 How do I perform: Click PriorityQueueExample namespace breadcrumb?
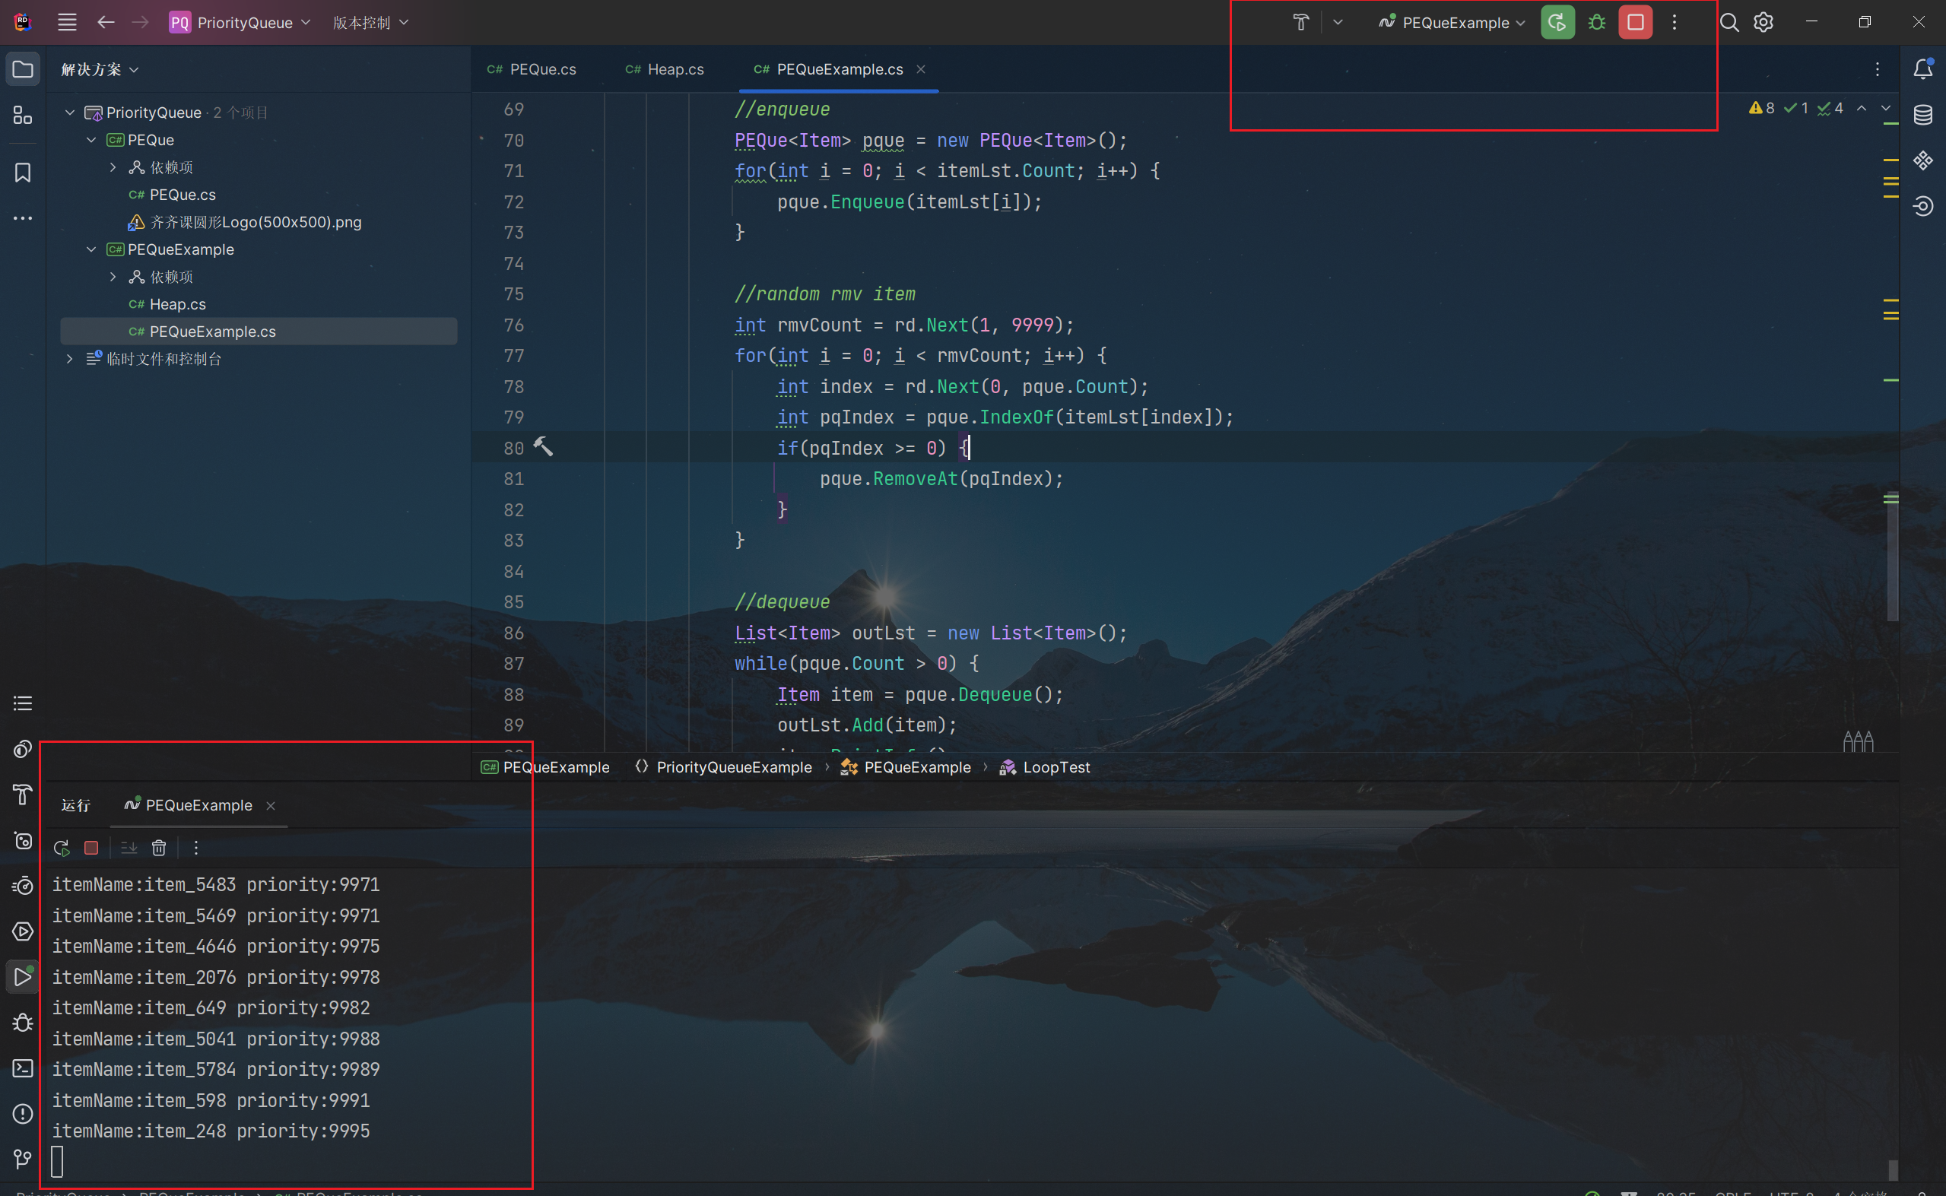[724, 767]
